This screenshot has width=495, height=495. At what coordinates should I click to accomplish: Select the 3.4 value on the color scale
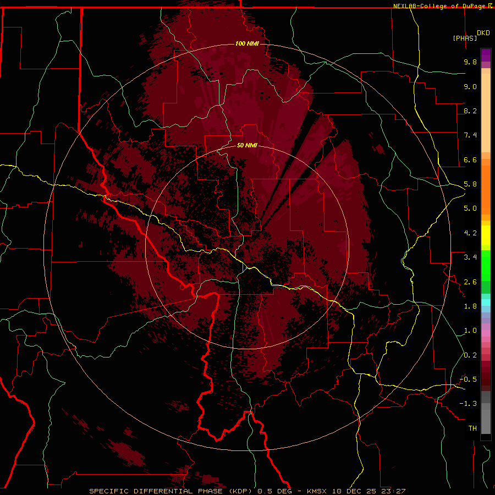point(470,257)
